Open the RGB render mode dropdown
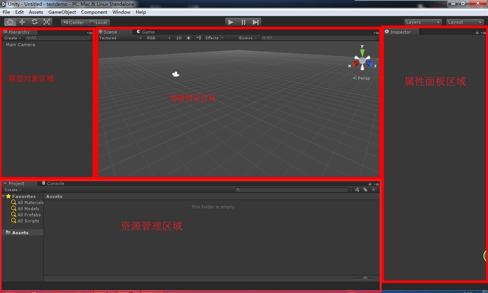 point(159,38)
